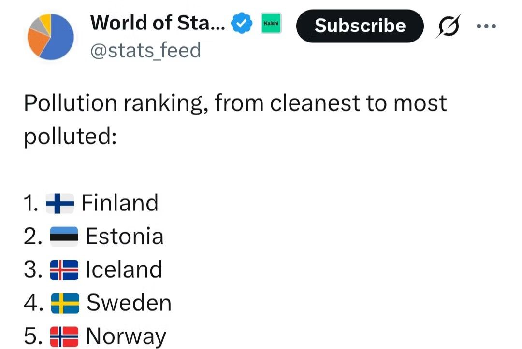Click the 'Pollution ranking, from cleanest' text line
This screenshot has width=522, height=349.
tap(235, 103)
